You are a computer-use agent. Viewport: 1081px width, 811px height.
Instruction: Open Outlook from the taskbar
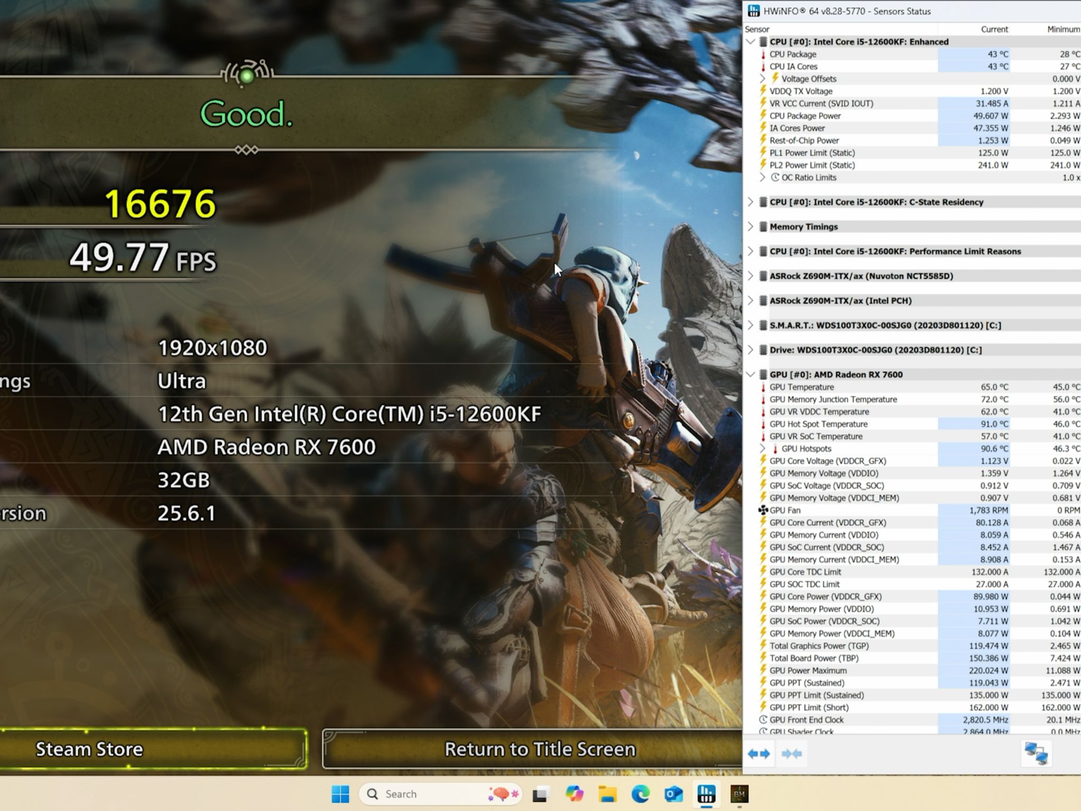coord(674,794)
